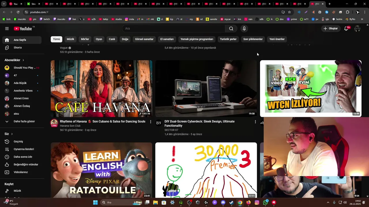Viewport: 369px width, 207px height.
Task: Open the Chrome extensions puzzle icon
Action: 348,12
